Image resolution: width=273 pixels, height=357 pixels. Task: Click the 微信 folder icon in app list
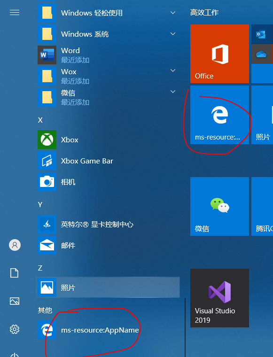click(47, 97)
